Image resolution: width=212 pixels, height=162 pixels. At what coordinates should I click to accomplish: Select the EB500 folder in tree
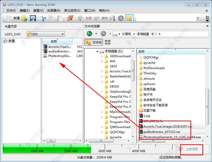[112, 86]
